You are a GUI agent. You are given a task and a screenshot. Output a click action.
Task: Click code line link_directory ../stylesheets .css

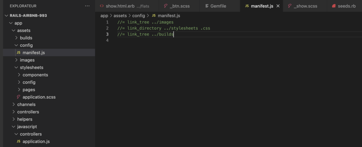point(163,28)
